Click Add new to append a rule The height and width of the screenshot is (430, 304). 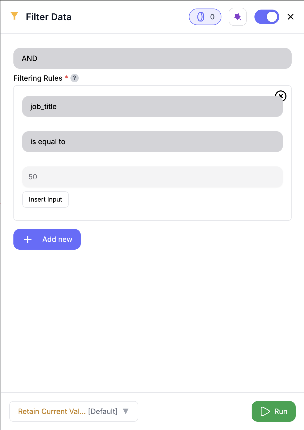(x=47, y=239)
